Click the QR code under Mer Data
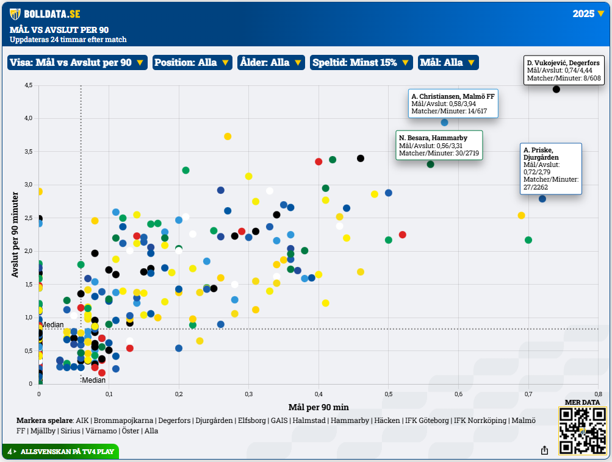 [582, 431]
